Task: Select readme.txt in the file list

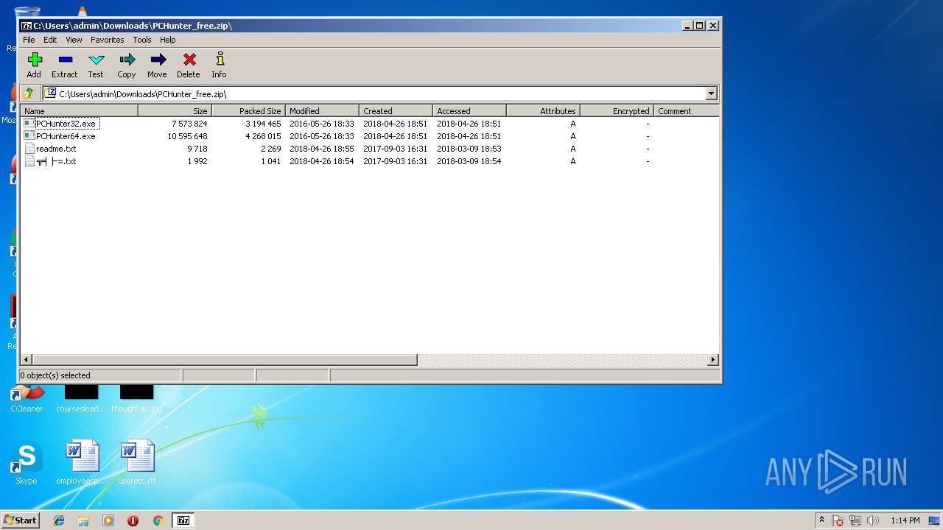Action: click(56, 149)
